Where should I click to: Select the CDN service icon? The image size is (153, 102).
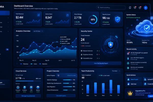31,87
